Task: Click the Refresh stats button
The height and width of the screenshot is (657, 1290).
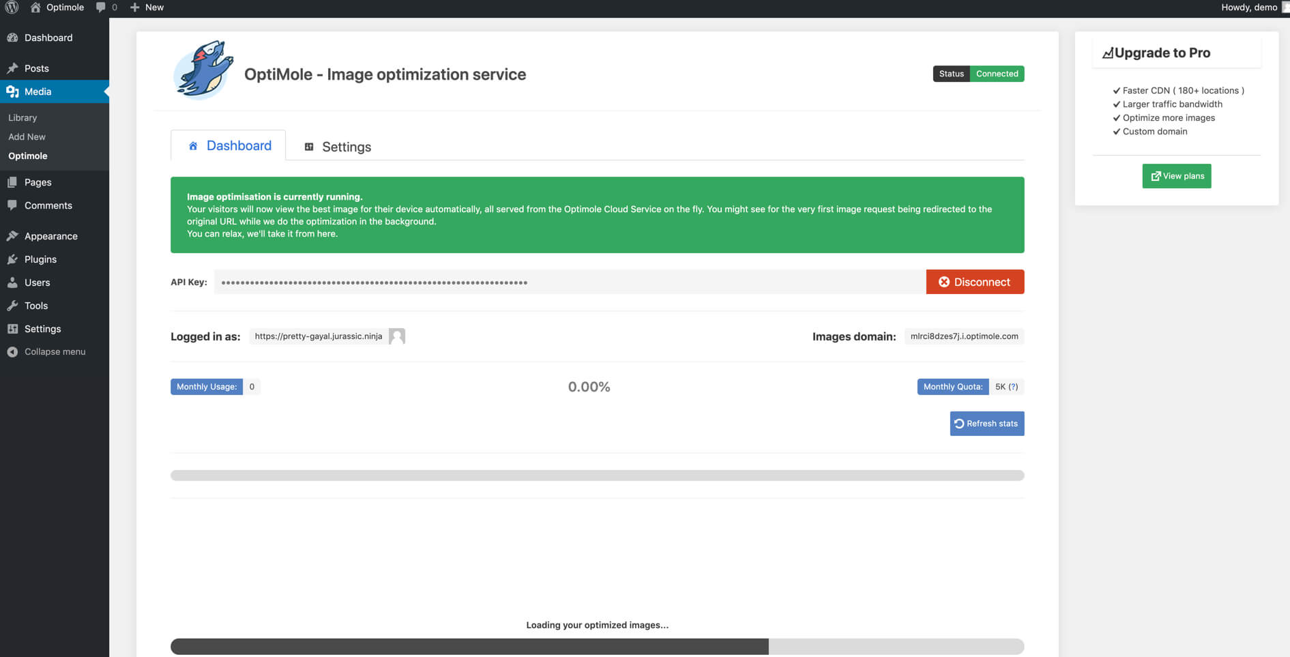Action: coord(986,424)
